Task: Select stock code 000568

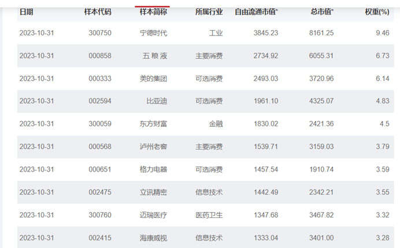Action: 100,147
